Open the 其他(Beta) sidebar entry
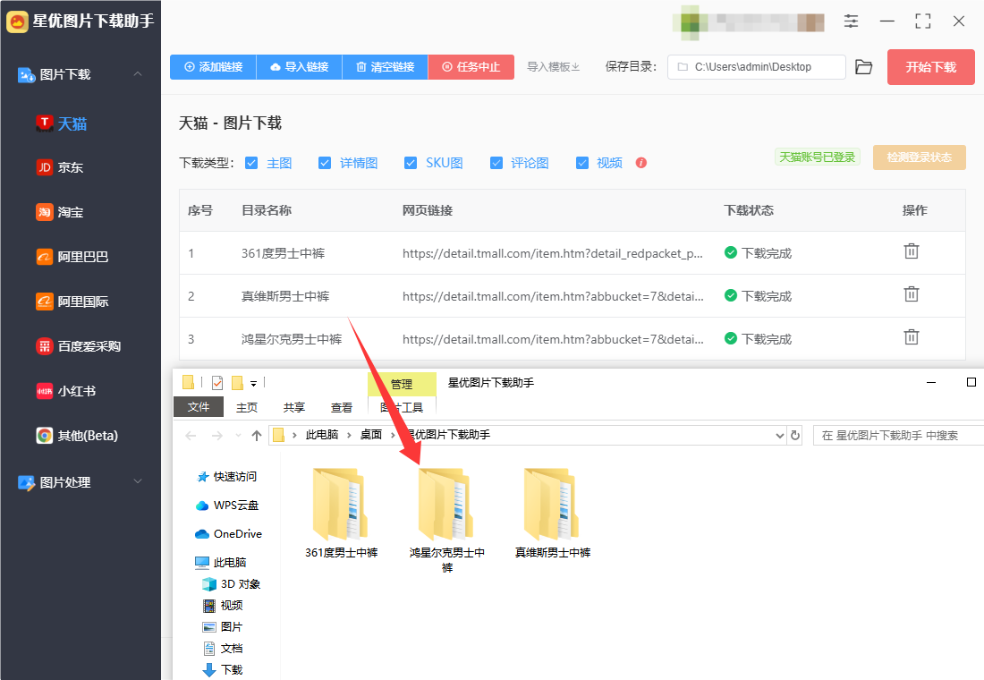Viewport: 984px width, 680px height. (x=77, y=435)
